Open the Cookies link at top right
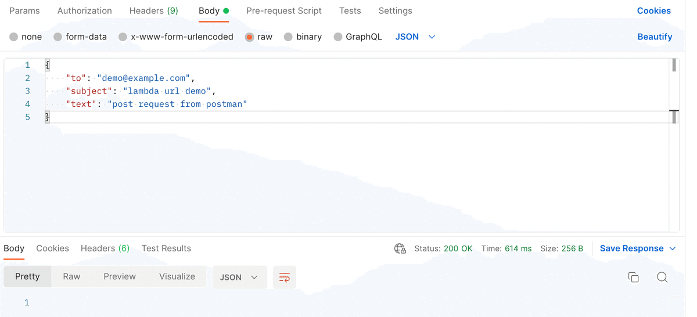 (x=654, y=10)
